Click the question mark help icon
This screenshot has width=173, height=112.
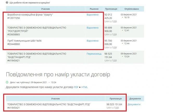pyautogui.click(x=7, y=2)
